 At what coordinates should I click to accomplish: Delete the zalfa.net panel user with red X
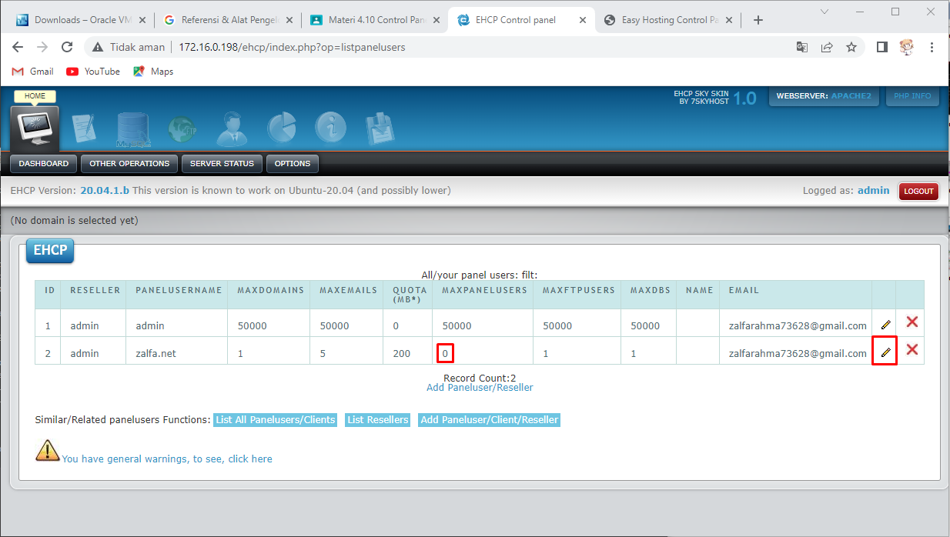912,349
